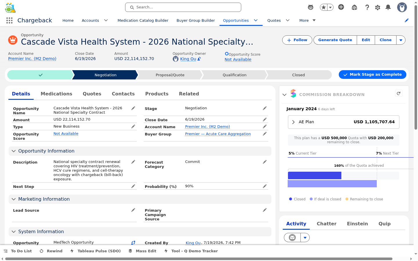Image resolution: width=418 pixels, height=261 pixels.
Task: Click Generate Quote button
Action: [x=335, y=40]
